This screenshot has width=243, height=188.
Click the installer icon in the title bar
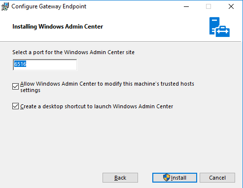pyautogui.click(x=5, y=6)
